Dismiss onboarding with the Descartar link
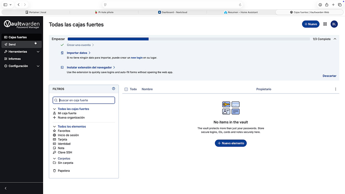 click(329, 76)
